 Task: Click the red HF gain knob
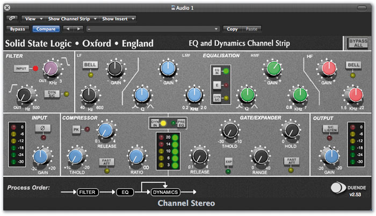tap(329, 68)
